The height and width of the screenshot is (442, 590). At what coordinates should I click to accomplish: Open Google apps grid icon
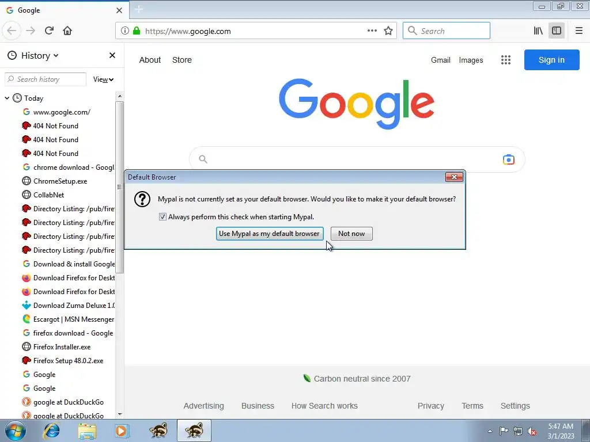pyautogui.click(x=506, y=60)
